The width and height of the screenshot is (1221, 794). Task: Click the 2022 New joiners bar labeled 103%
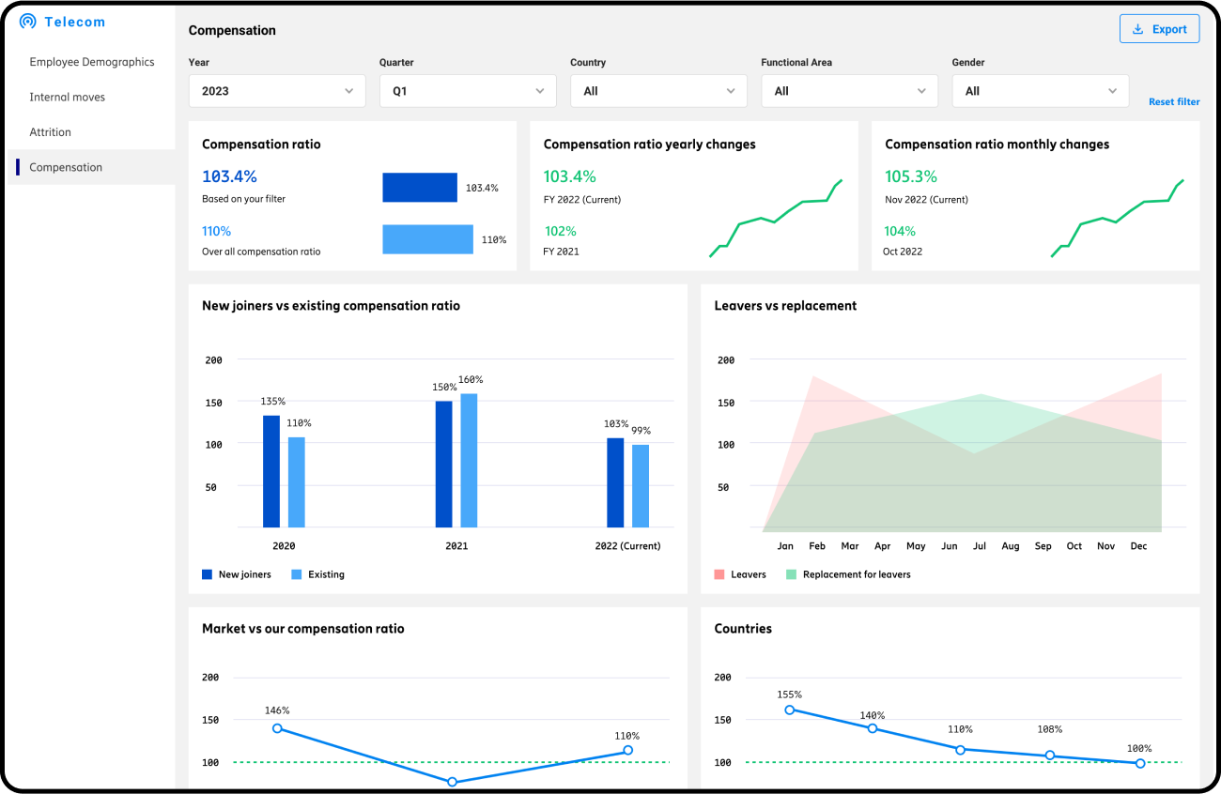click(615, 482)
